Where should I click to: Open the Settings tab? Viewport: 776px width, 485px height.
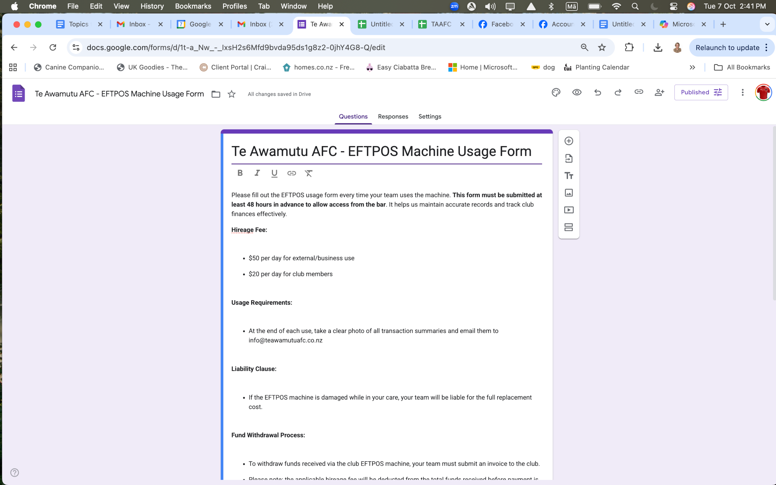(430, 116)
